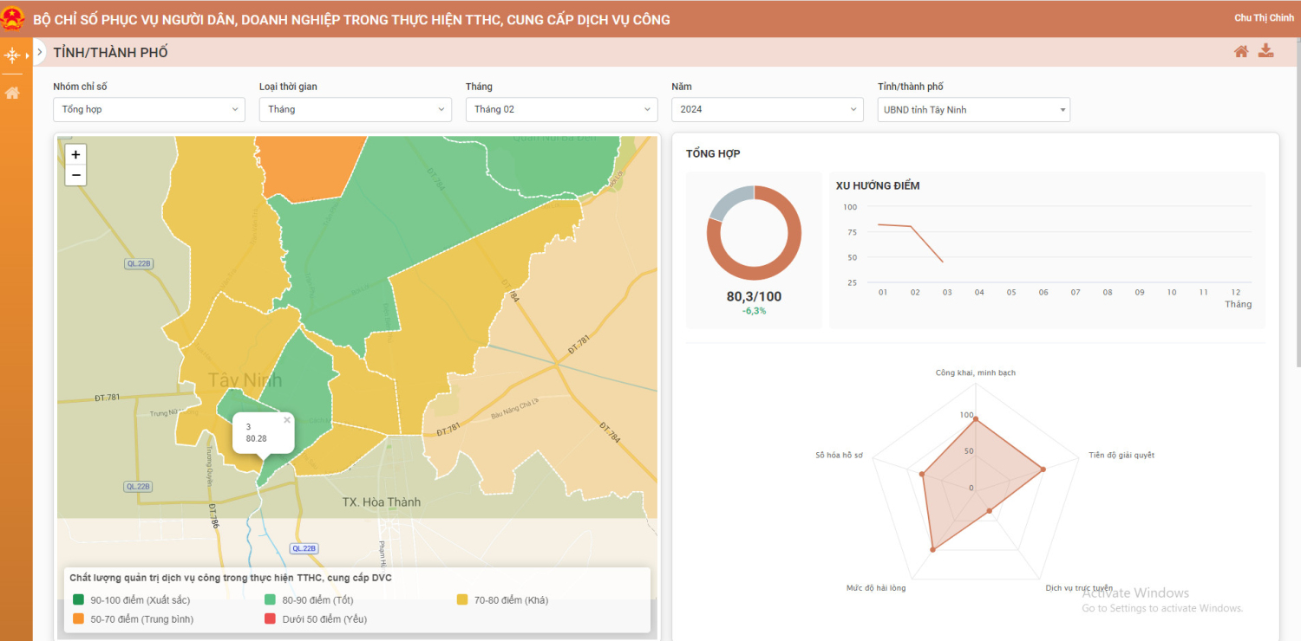Viewport: 1301px width, 641px height.
Task: Click the radar point for Mức độ hài lòng
Action: pyautogui.click(x=932, y=549)
